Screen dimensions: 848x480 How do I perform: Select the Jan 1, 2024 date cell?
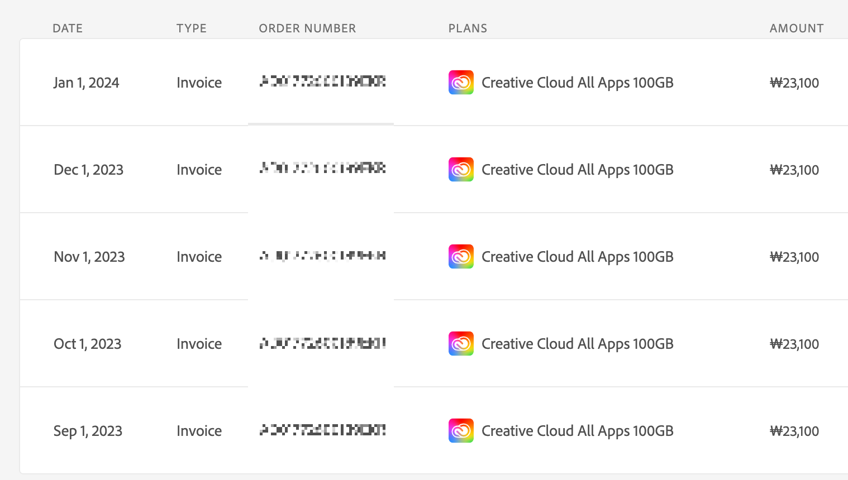[x=87, y=83]
